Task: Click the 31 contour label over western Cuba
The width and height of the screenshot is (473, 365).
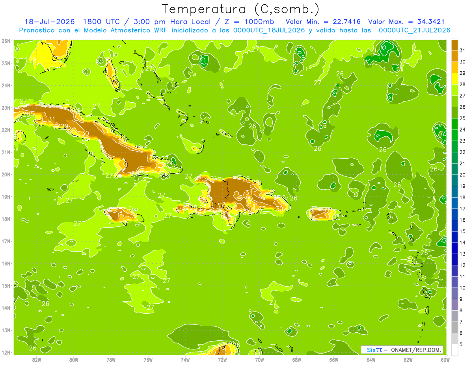Action: point(52,119)
